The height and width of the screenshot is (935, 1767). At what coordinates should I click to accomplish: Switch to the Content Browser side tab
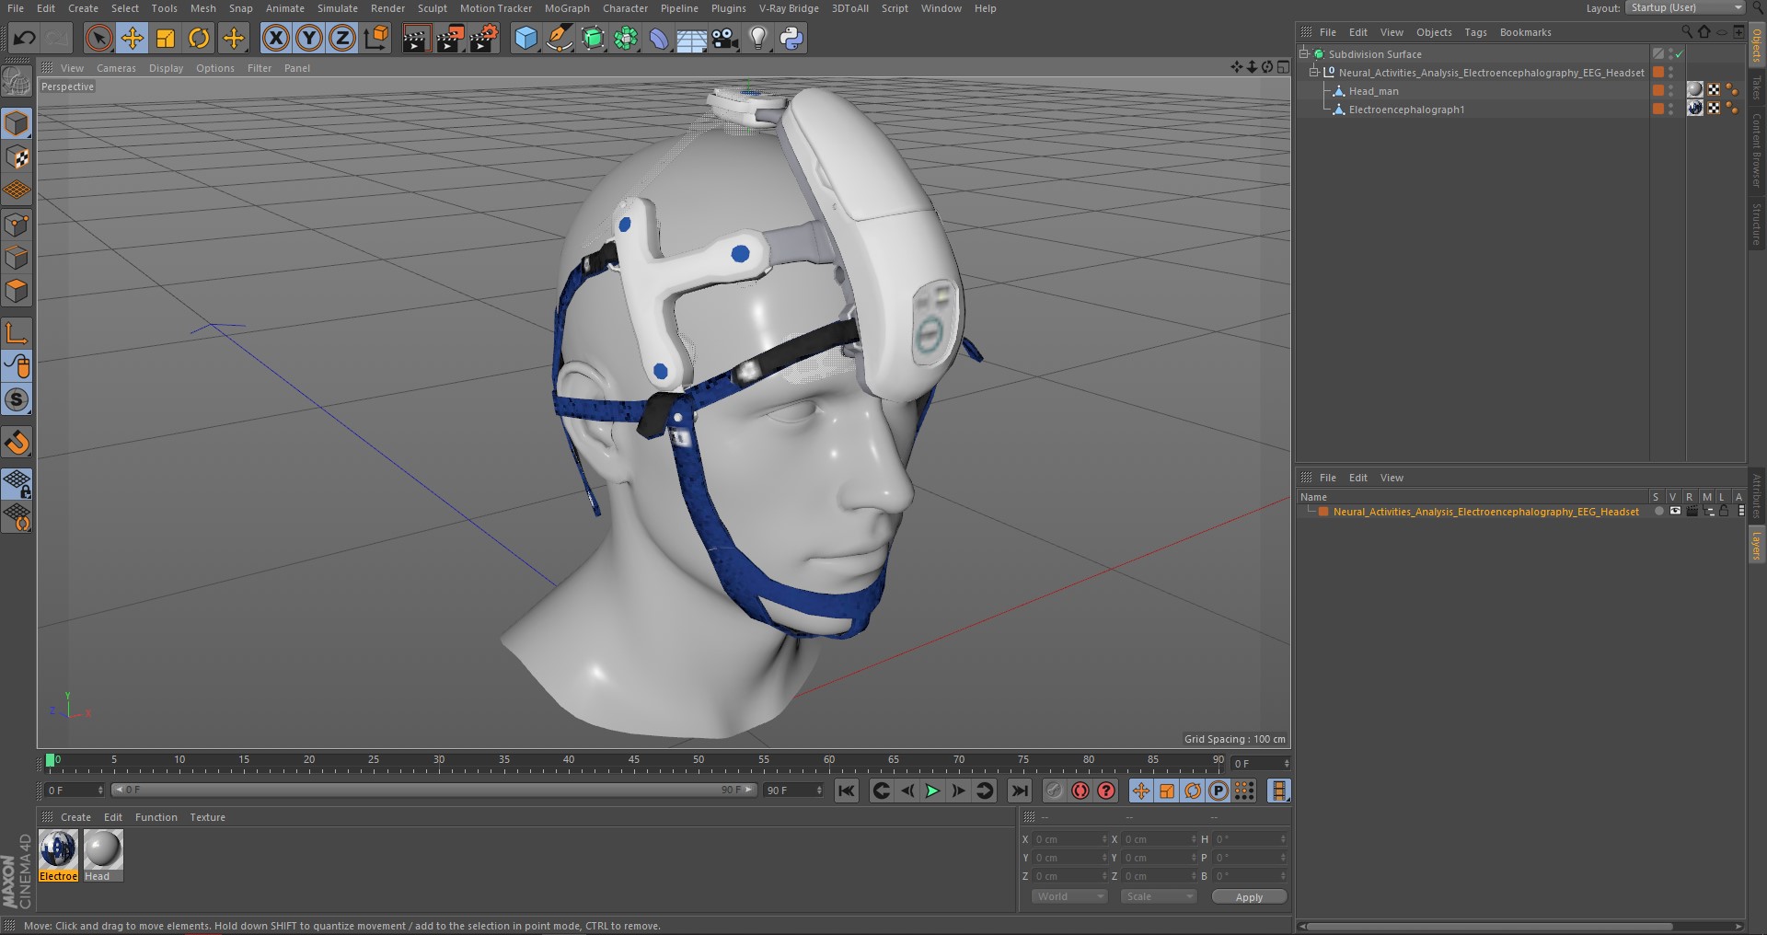coord(1756,151)
